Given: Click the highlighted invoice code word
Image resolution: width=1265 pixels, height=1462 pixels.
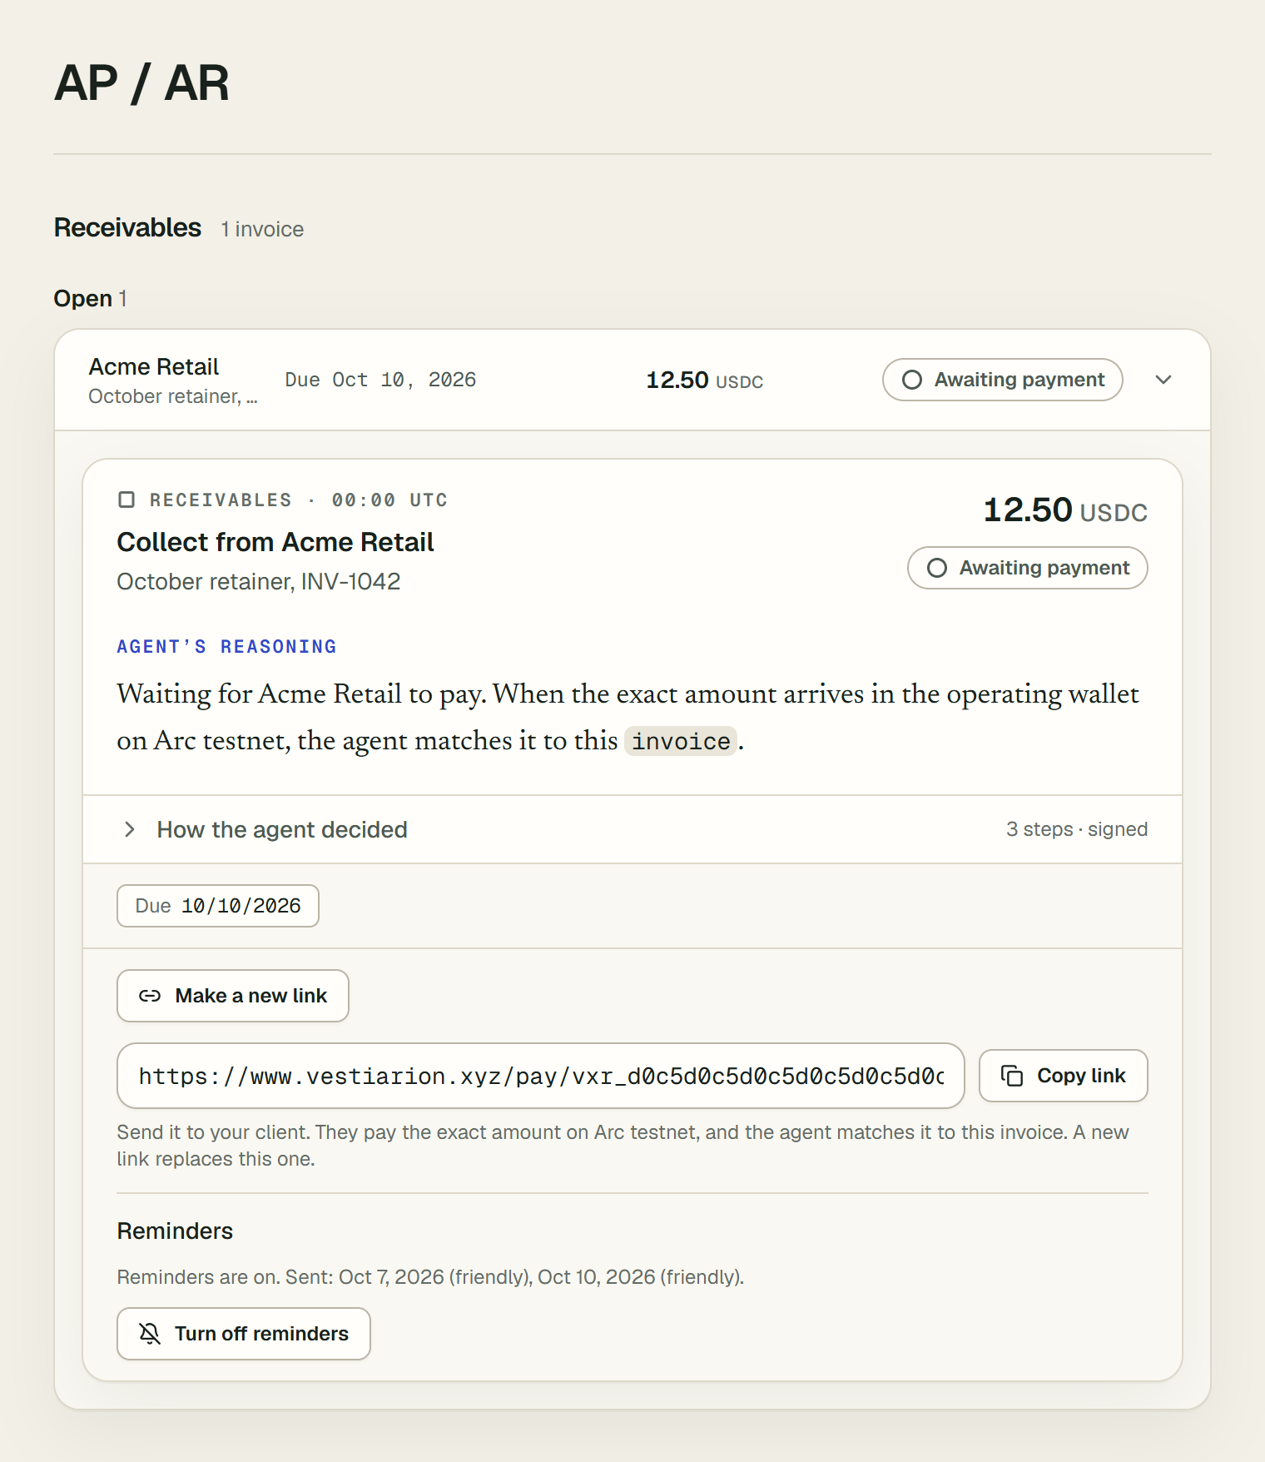Looking at the screenshot, I should (x=681, y=741).
